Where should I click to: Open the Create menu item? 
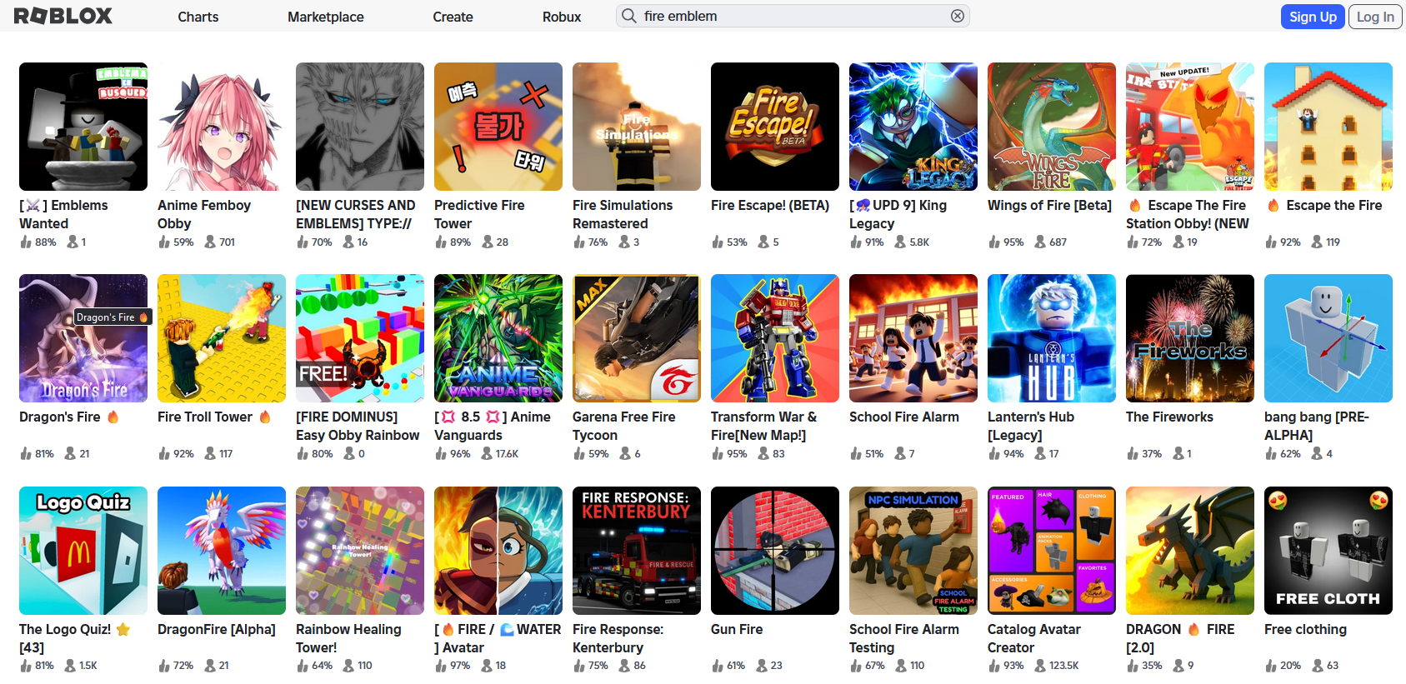pyautogui.click(x=453, y=17)
